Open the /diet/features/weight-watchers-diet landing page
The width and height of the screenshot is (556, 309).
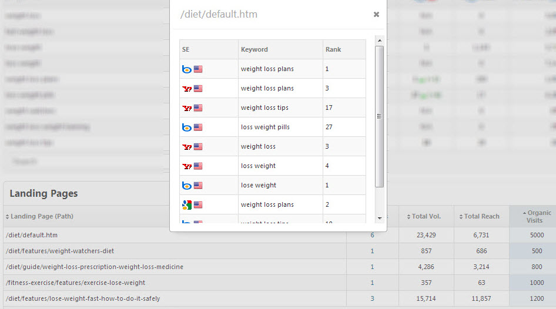point(59,251)
